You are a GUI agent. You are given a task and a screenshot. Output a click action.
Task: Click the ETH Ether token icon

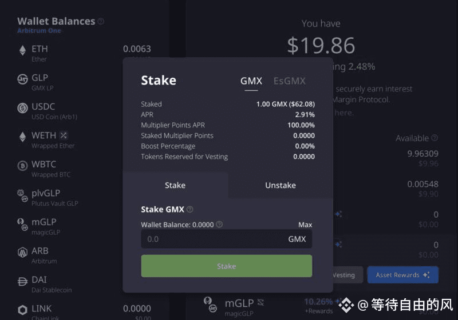(x=22, y=51)
